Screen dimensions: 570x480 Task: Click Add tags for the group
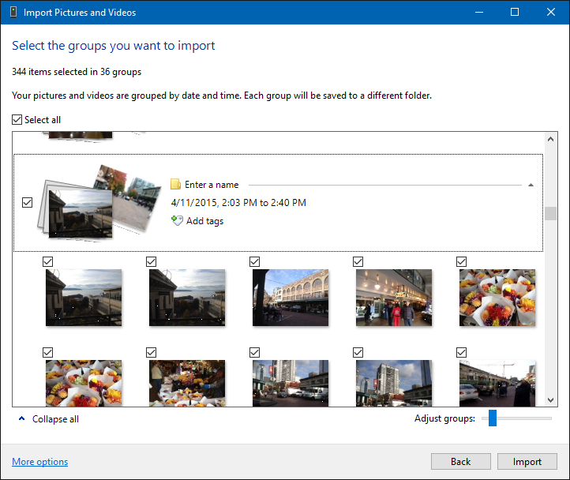click(204, 221)
